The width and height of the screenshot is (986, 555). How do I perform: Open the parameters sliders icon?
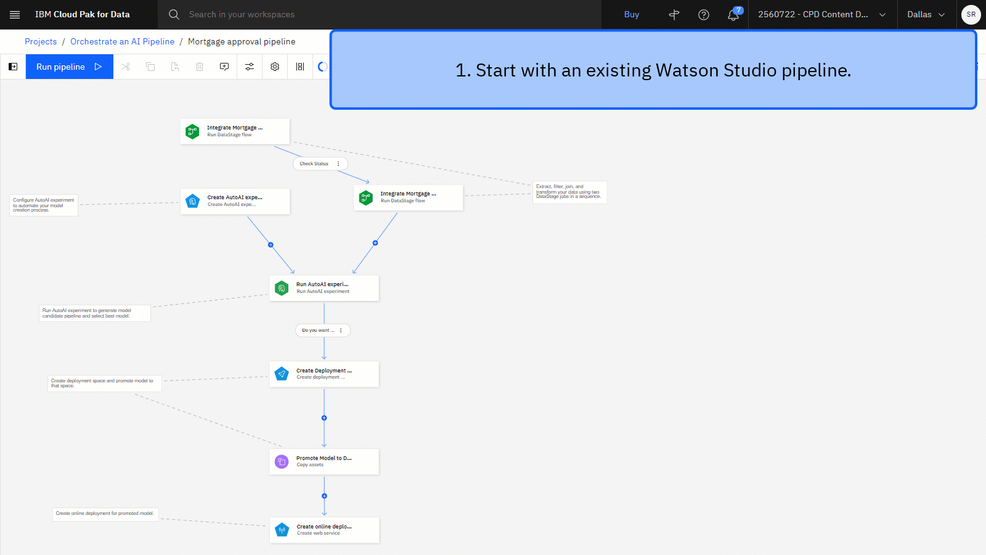250,67
